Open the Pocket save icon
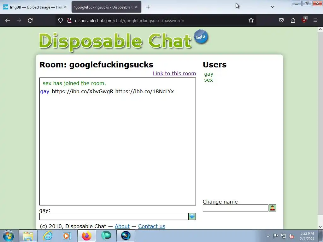The height and width of the screenshot is (242, 323). pos(281,20)
